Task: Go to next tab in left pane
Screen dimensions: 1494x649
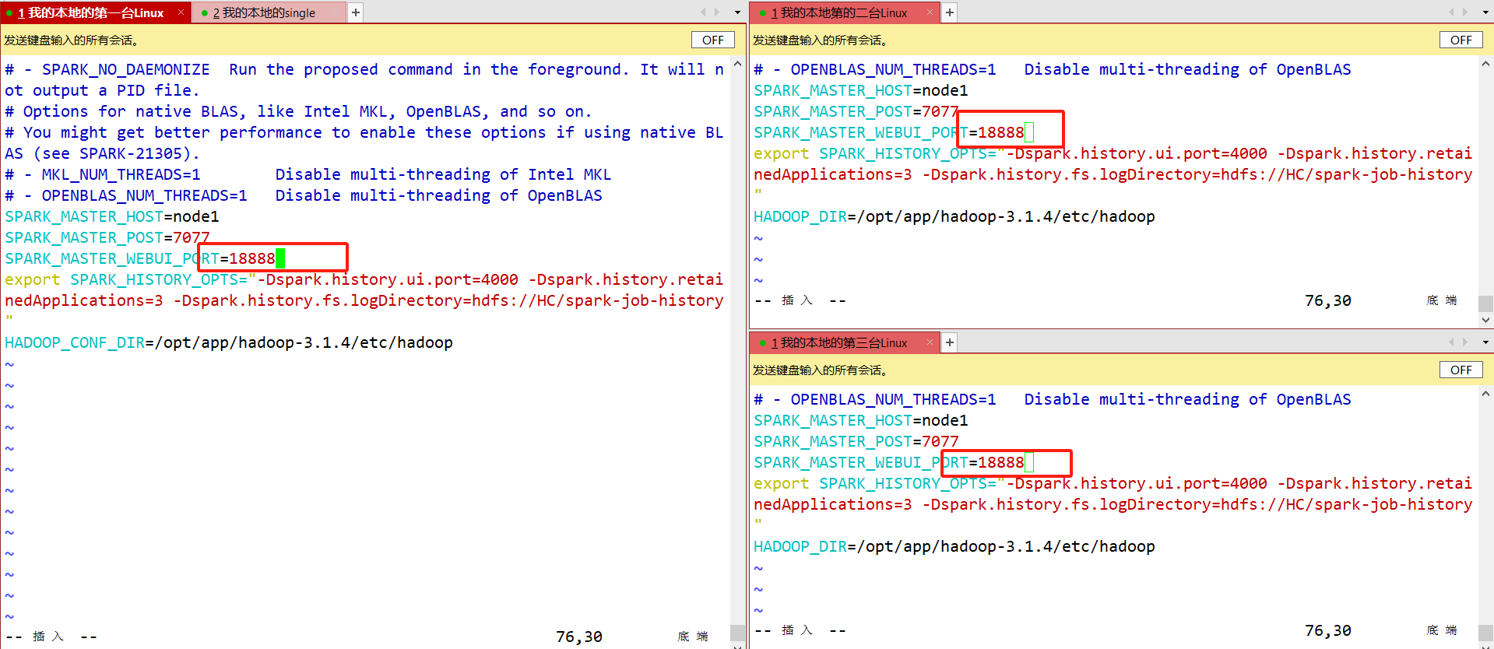Action: 717,12
